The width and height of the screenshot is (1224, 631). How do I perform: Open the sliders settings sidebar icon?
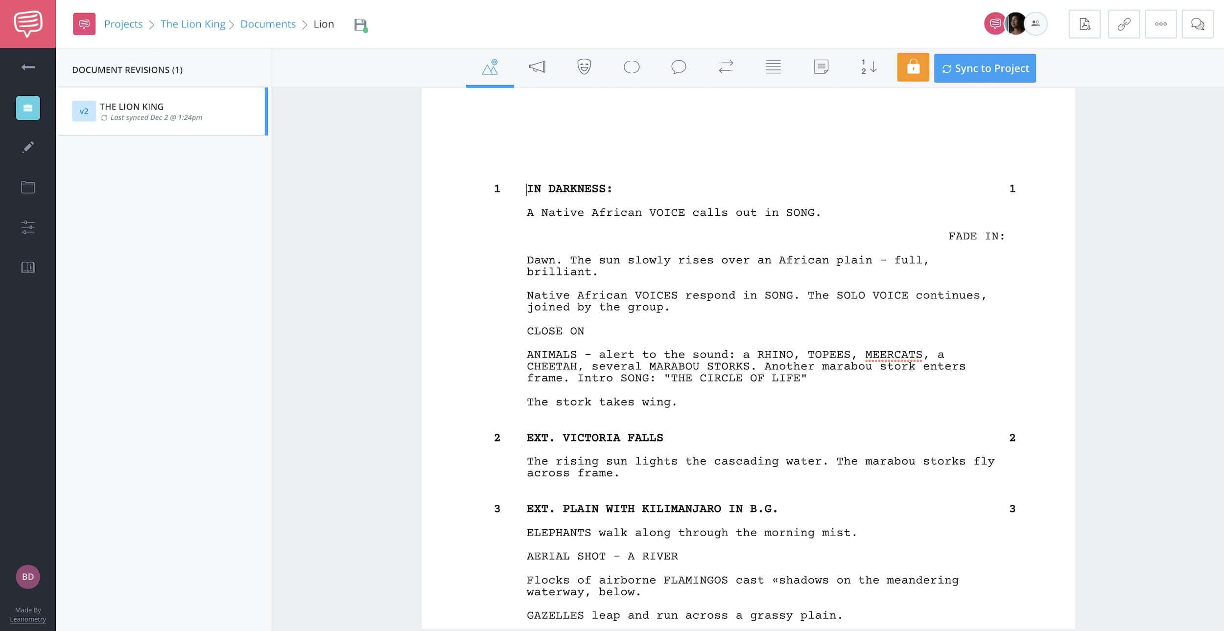click(28, 227)
